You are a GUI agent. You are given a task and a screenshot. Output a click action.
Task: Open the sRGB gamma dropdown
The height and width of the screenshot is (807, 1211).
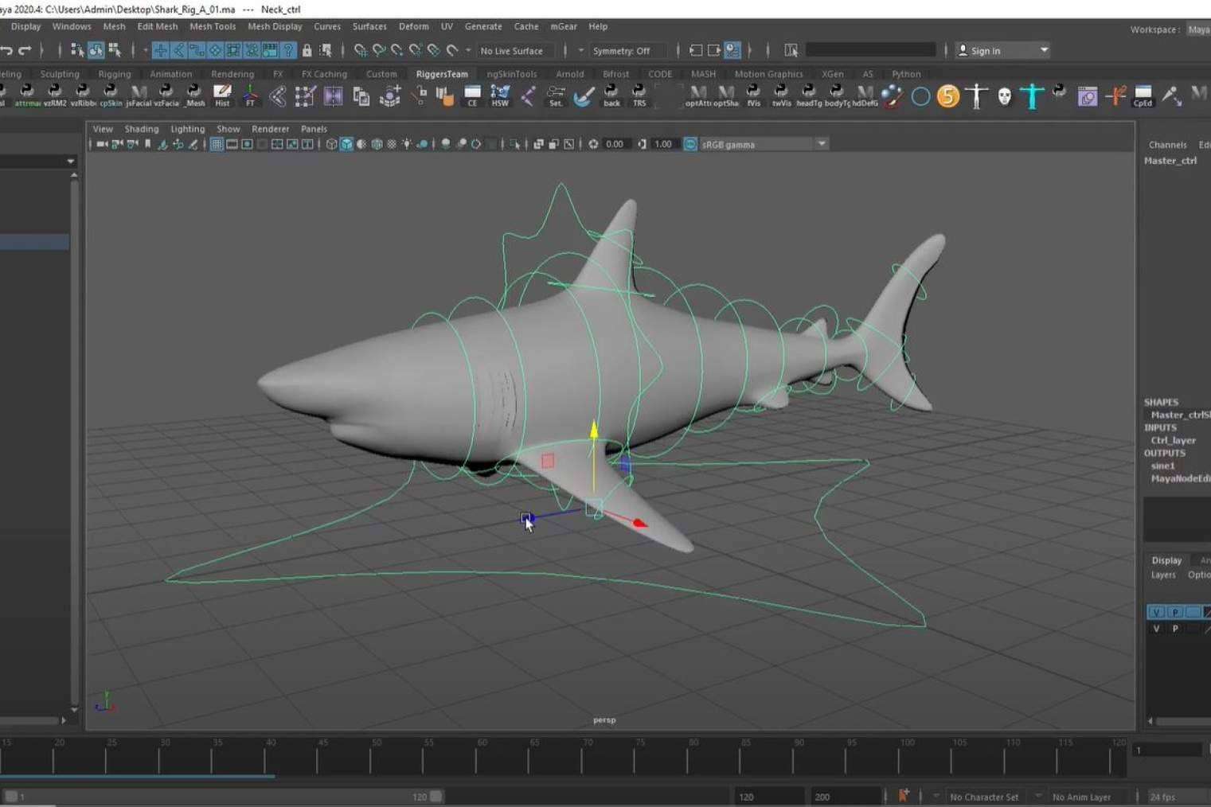pyautogui.click(x=822, y=144)
